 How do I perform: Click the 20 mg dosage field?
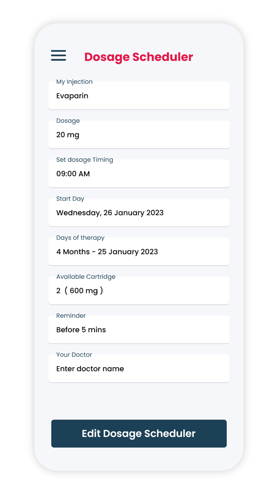click(x=139, y=135)
